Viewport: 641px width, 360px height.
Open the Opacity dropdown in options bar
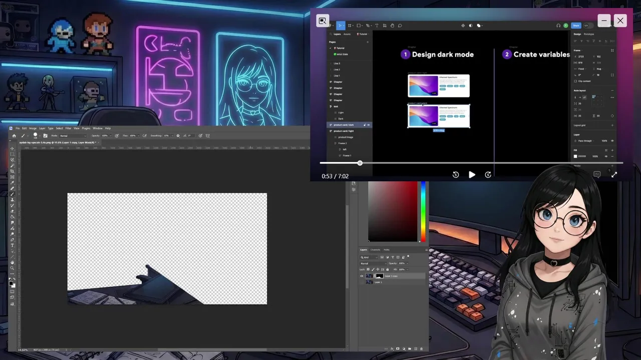point(111,136)
